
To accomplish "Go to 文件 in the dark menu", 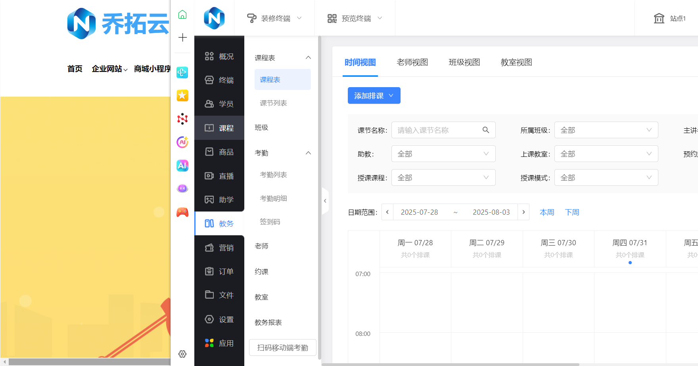I will click(x=219, y=295).
